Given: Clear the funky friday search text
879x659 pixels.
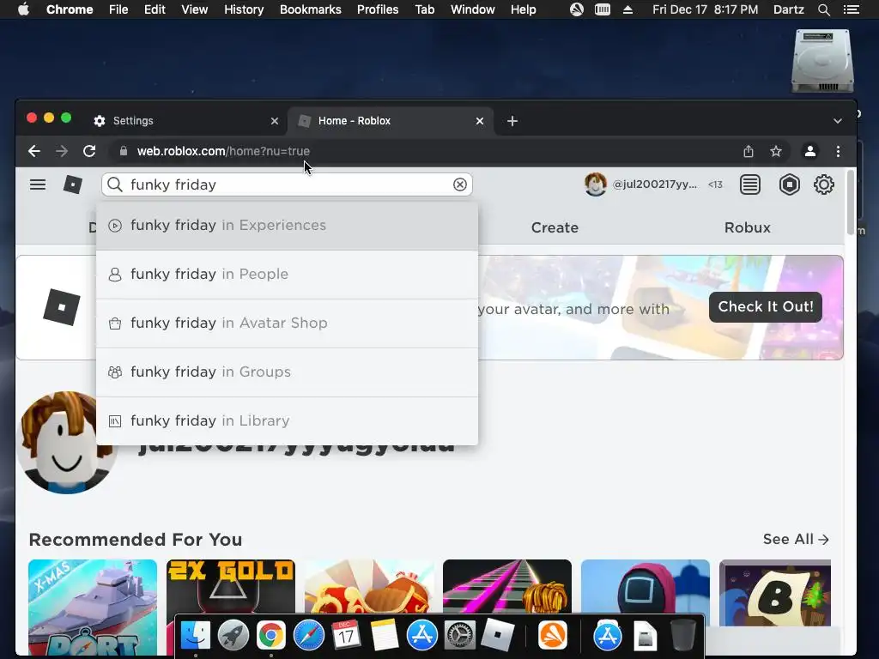Looking at the screenshot, I should [460, 184].
